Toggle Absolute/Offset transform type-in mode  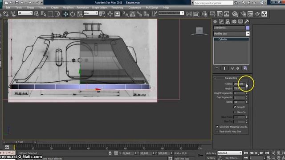point(116,153)
